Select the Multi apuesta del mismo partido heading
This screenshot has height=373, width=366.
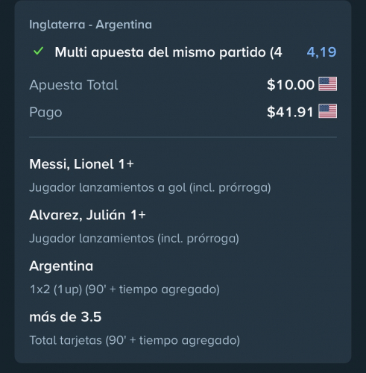tap(168, 52)
